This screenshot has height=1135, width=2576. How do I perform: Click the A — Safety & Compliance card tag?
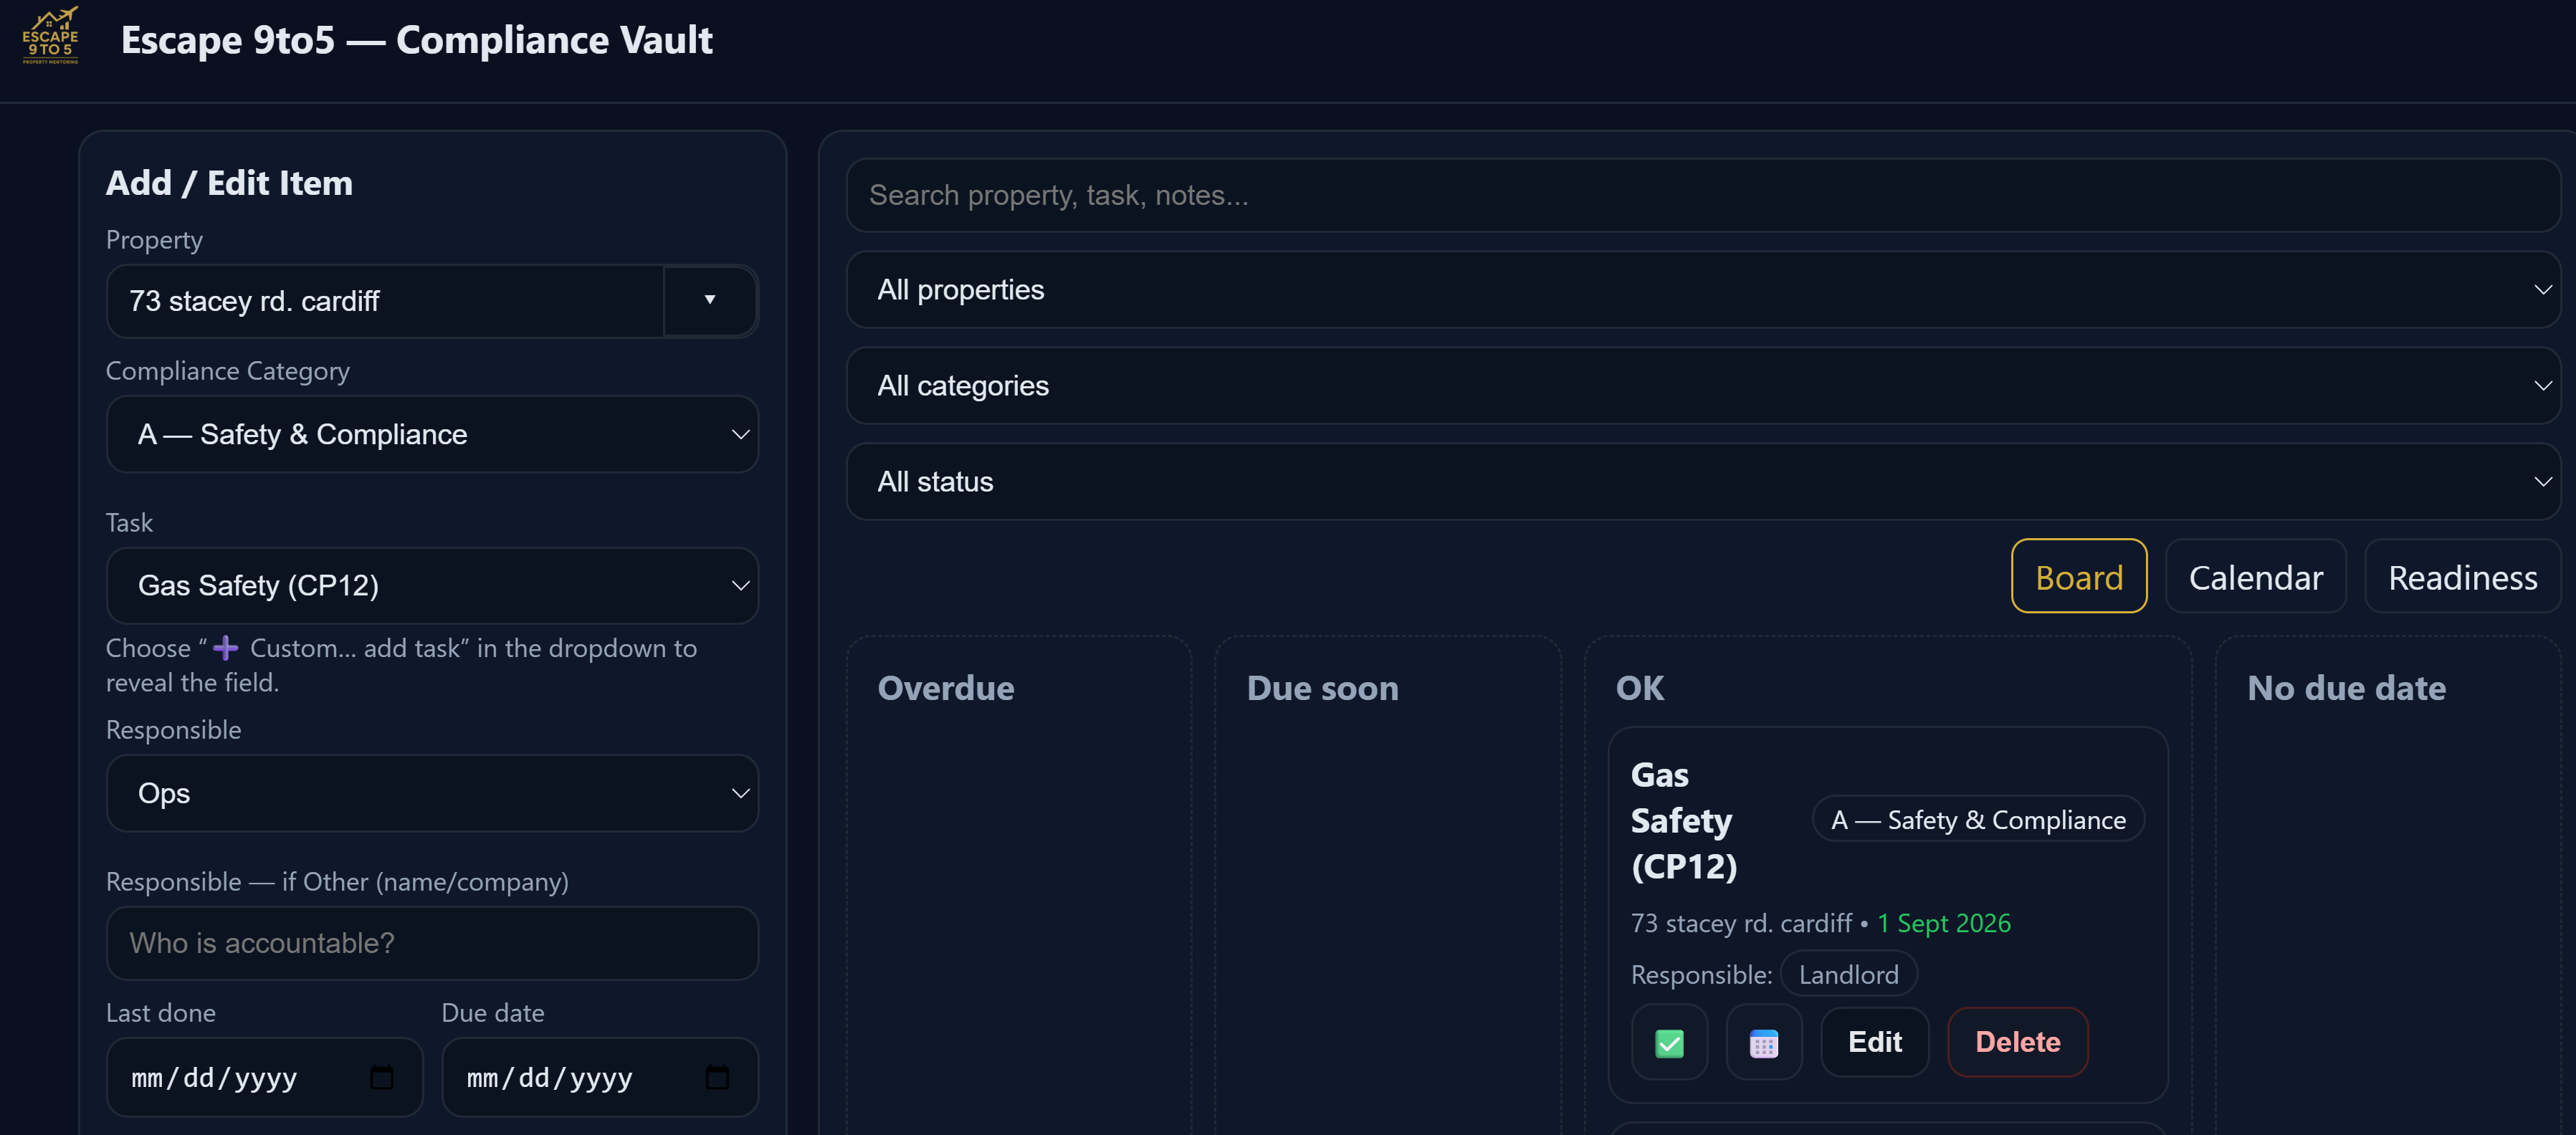tap(1978, 820)
